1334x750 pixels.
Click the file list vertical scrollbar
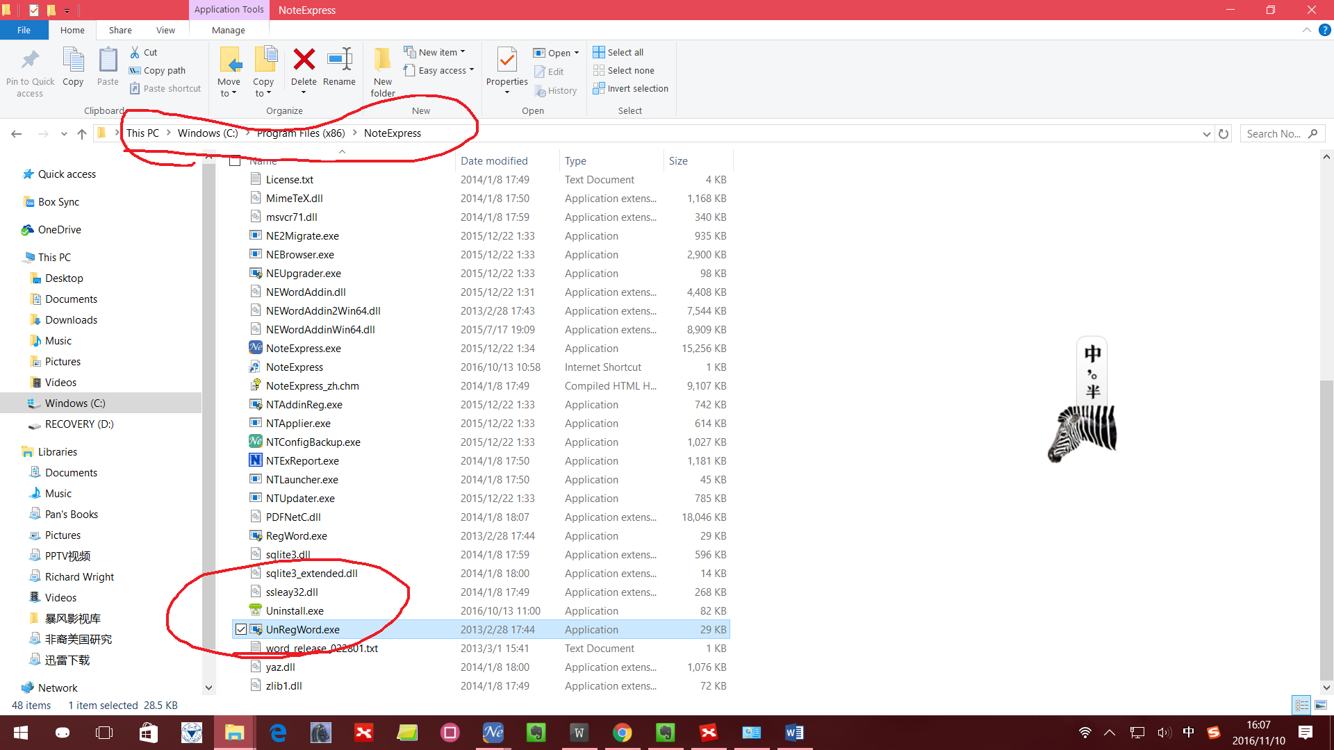(1326, 529)
